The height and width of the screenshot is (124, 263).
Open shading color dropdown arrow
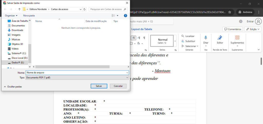[142, 44]
